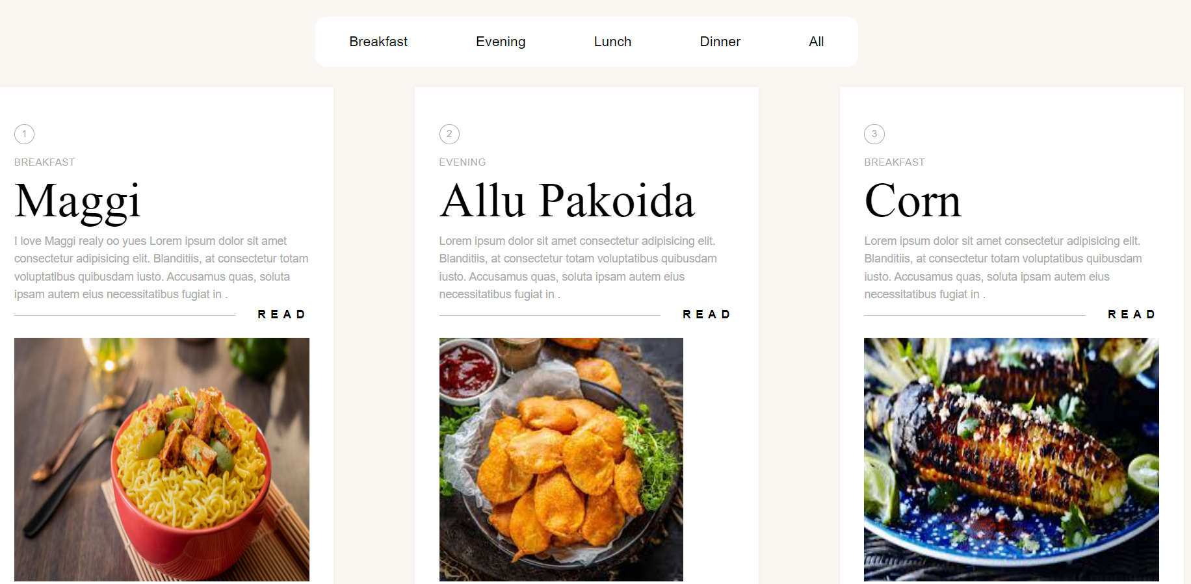Click BREAKFAST label above Maggi

(x=44, y=162)
